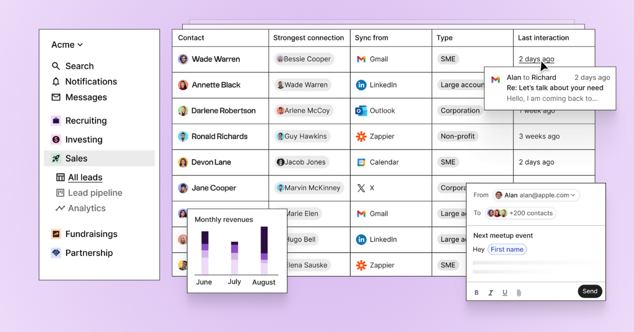Click the Investing dollar icon

[x=56, y=140]
